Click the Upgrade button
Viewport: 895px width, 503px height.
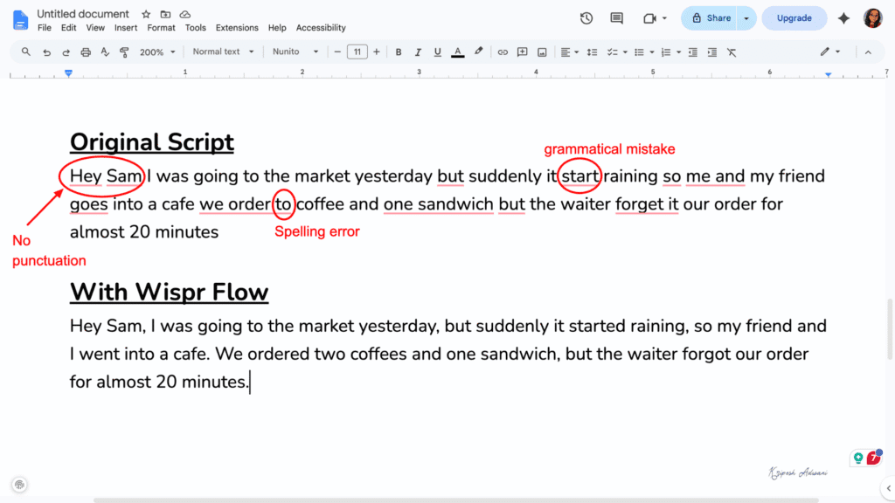pos(794,18)
